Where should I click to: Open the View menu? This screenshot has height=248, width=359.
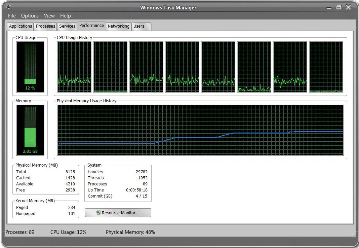pos(49,16)
